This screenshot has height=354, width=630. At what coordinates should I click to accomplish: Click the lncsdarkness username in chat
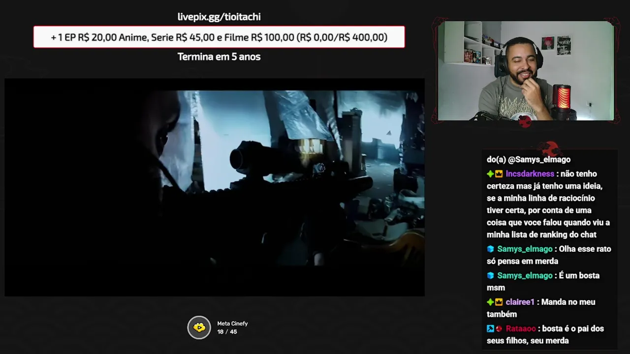530,174
